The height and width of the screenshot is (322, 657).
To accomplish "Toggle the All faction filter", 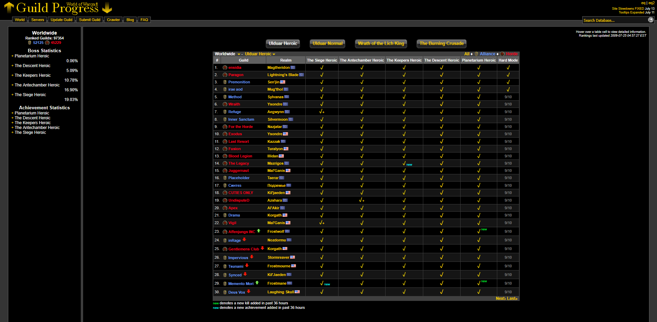I will (x=466, y=54).
